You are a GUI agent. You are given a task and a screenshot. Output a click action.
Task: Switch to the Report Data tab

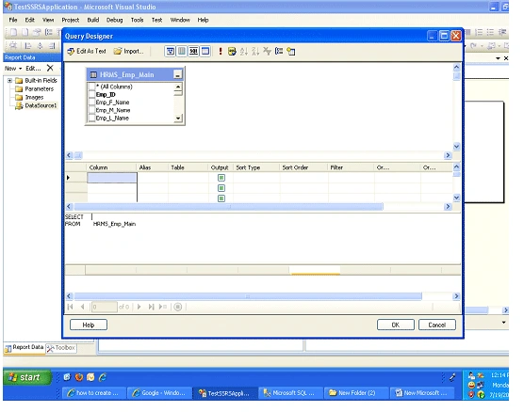25,348
